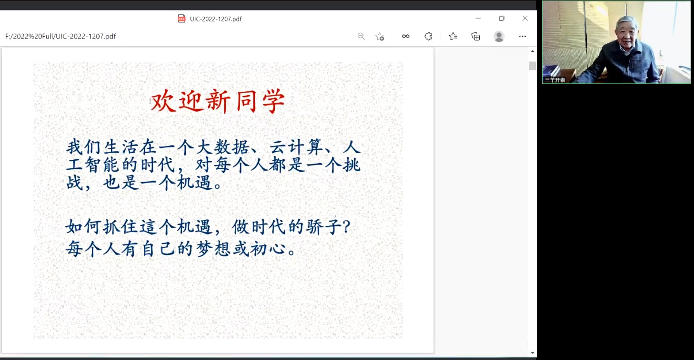
Task: Click the red PDF file icon in title
Action: click(x=181, y=19)
